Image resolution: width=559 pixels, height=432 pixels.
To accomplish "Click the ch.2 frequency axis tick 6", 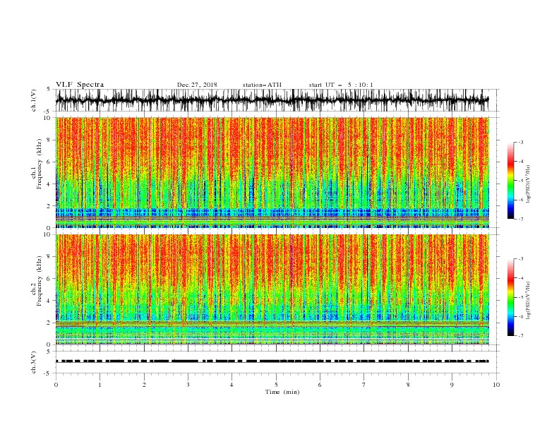I will pos(49,279).
